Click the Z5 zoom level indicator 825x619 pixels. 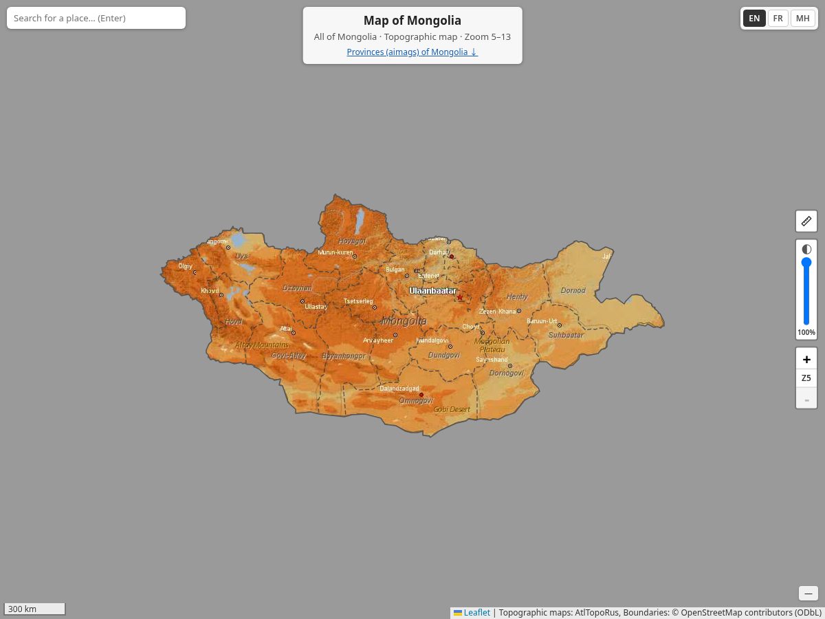click(x=806, y=378)
